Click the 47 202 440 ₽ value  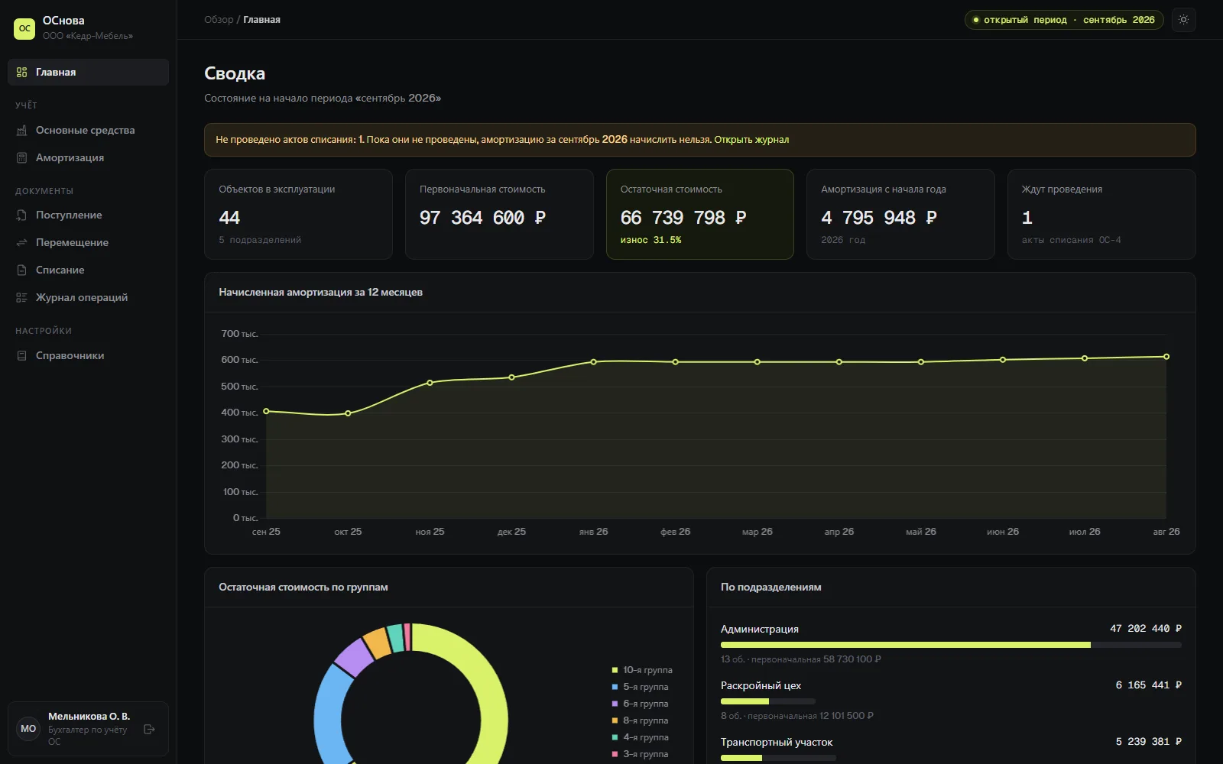[1146, 629]
